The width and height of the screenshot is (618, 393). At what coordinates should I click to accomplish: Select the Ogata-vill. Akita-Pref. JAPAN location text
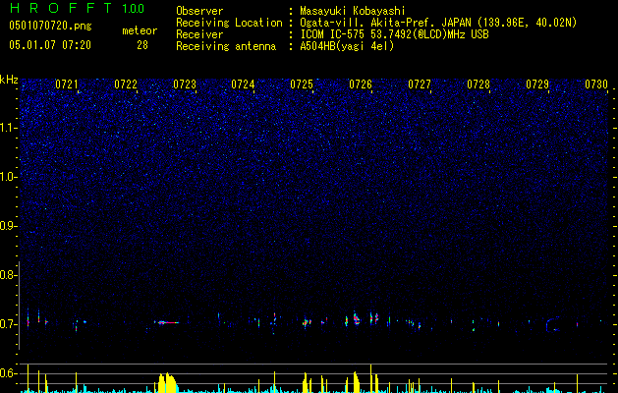(x=438, y=23)
